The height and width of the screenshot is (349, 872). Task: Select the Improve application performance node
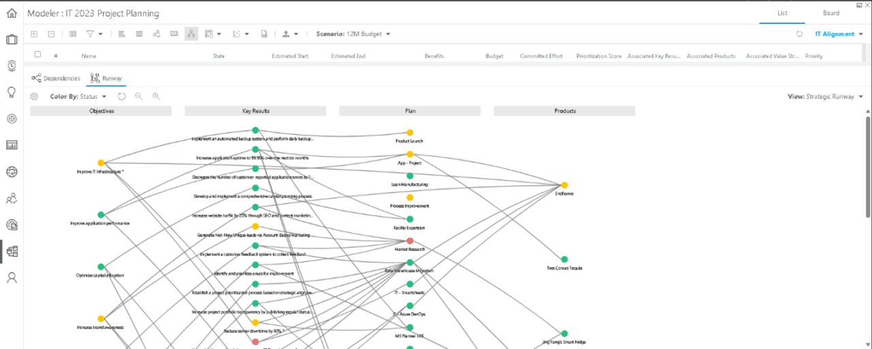[101, 215]
